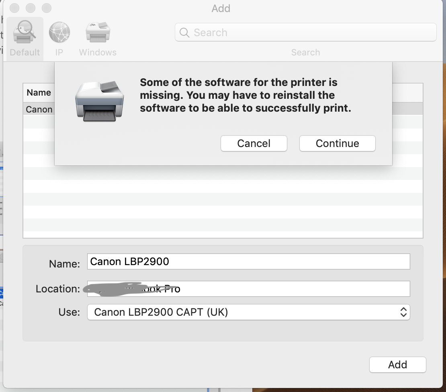Click into the toolbar Search field
Image resolution: width=446 pixels, height=392 pixels.
point(305,32)
